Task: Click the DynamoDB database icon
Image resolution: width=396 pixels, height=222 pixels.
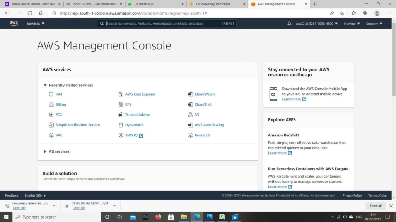Action: [121, 125]
